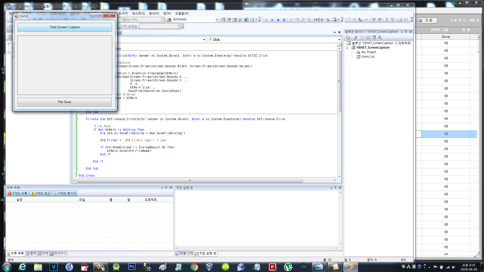Viewport: 484px width, 272px height.
Task: Pause debugging with the Break All icon
Action: tap(272, 20)
